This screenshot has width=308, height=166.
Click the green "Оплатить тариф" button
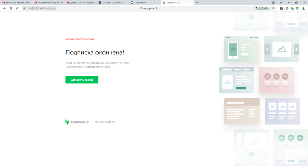coord(82,80)
